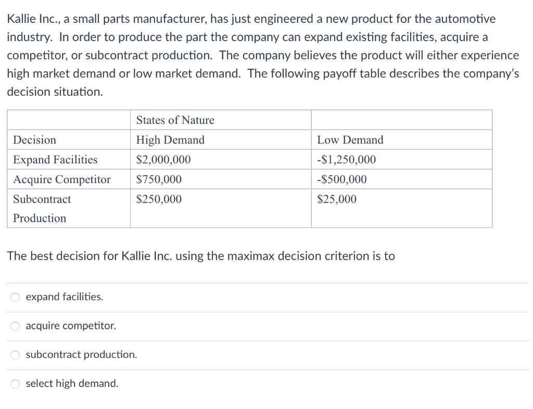Click the 'States of Nature' table header
This screenshot has height=409, width=533.
click(175, 120)
